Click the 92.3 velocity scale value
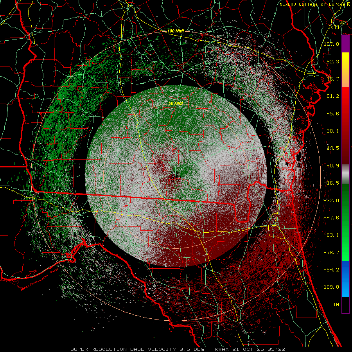 point(333,61)
